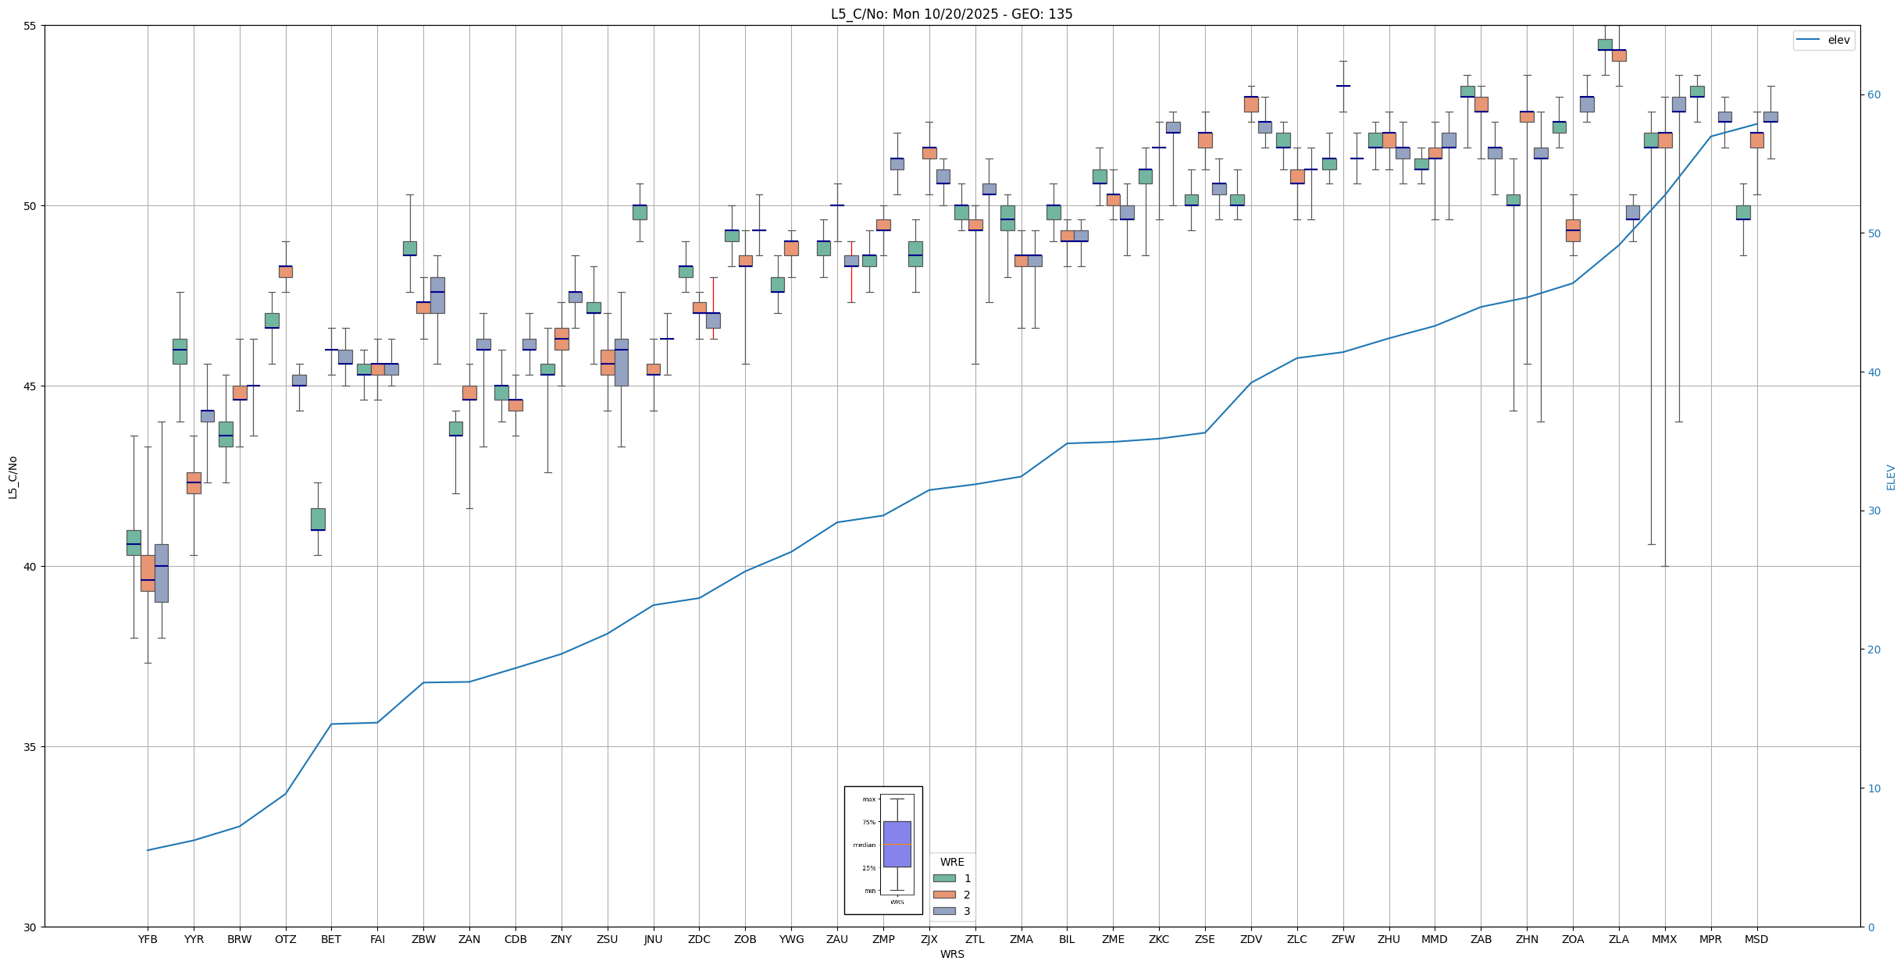Click the MSD station label on x-axis
Screen dimensions: 1904x968
point(1756,939)
